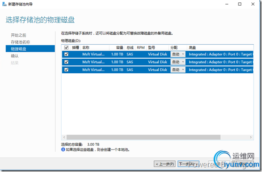
Task: Sort by the 总线 column header
Action: 130,47
